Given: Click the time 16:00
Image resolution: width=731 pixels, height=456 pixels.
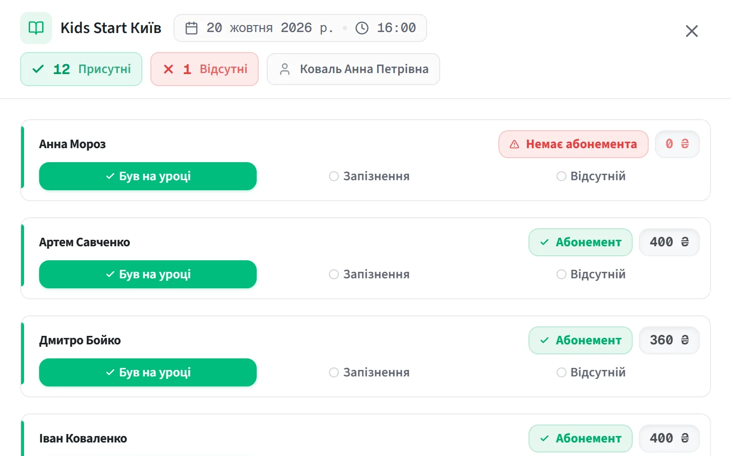Looking at the screenshot, I should point(396,28).
